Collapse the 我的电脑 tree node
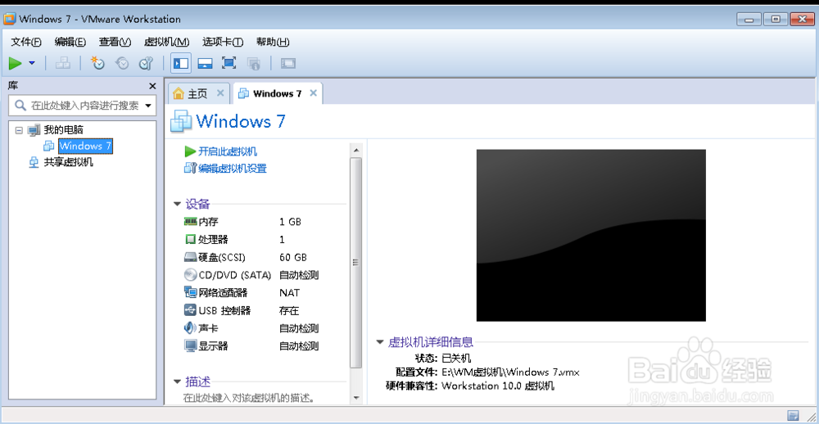The height and width of the screenshot is (424, 819). 19,130
